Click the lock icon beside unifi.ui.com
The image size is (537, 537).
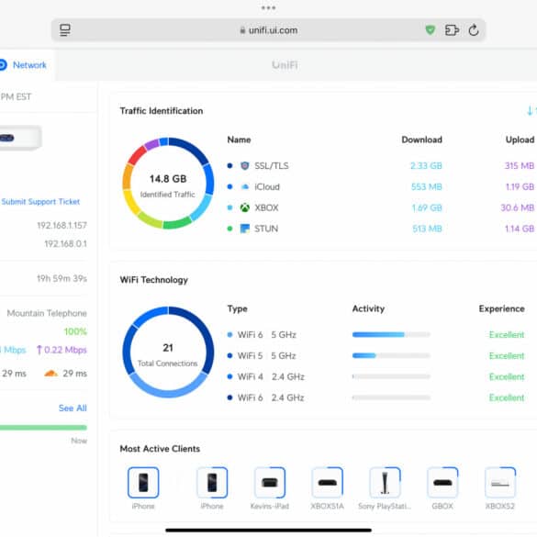242,30
